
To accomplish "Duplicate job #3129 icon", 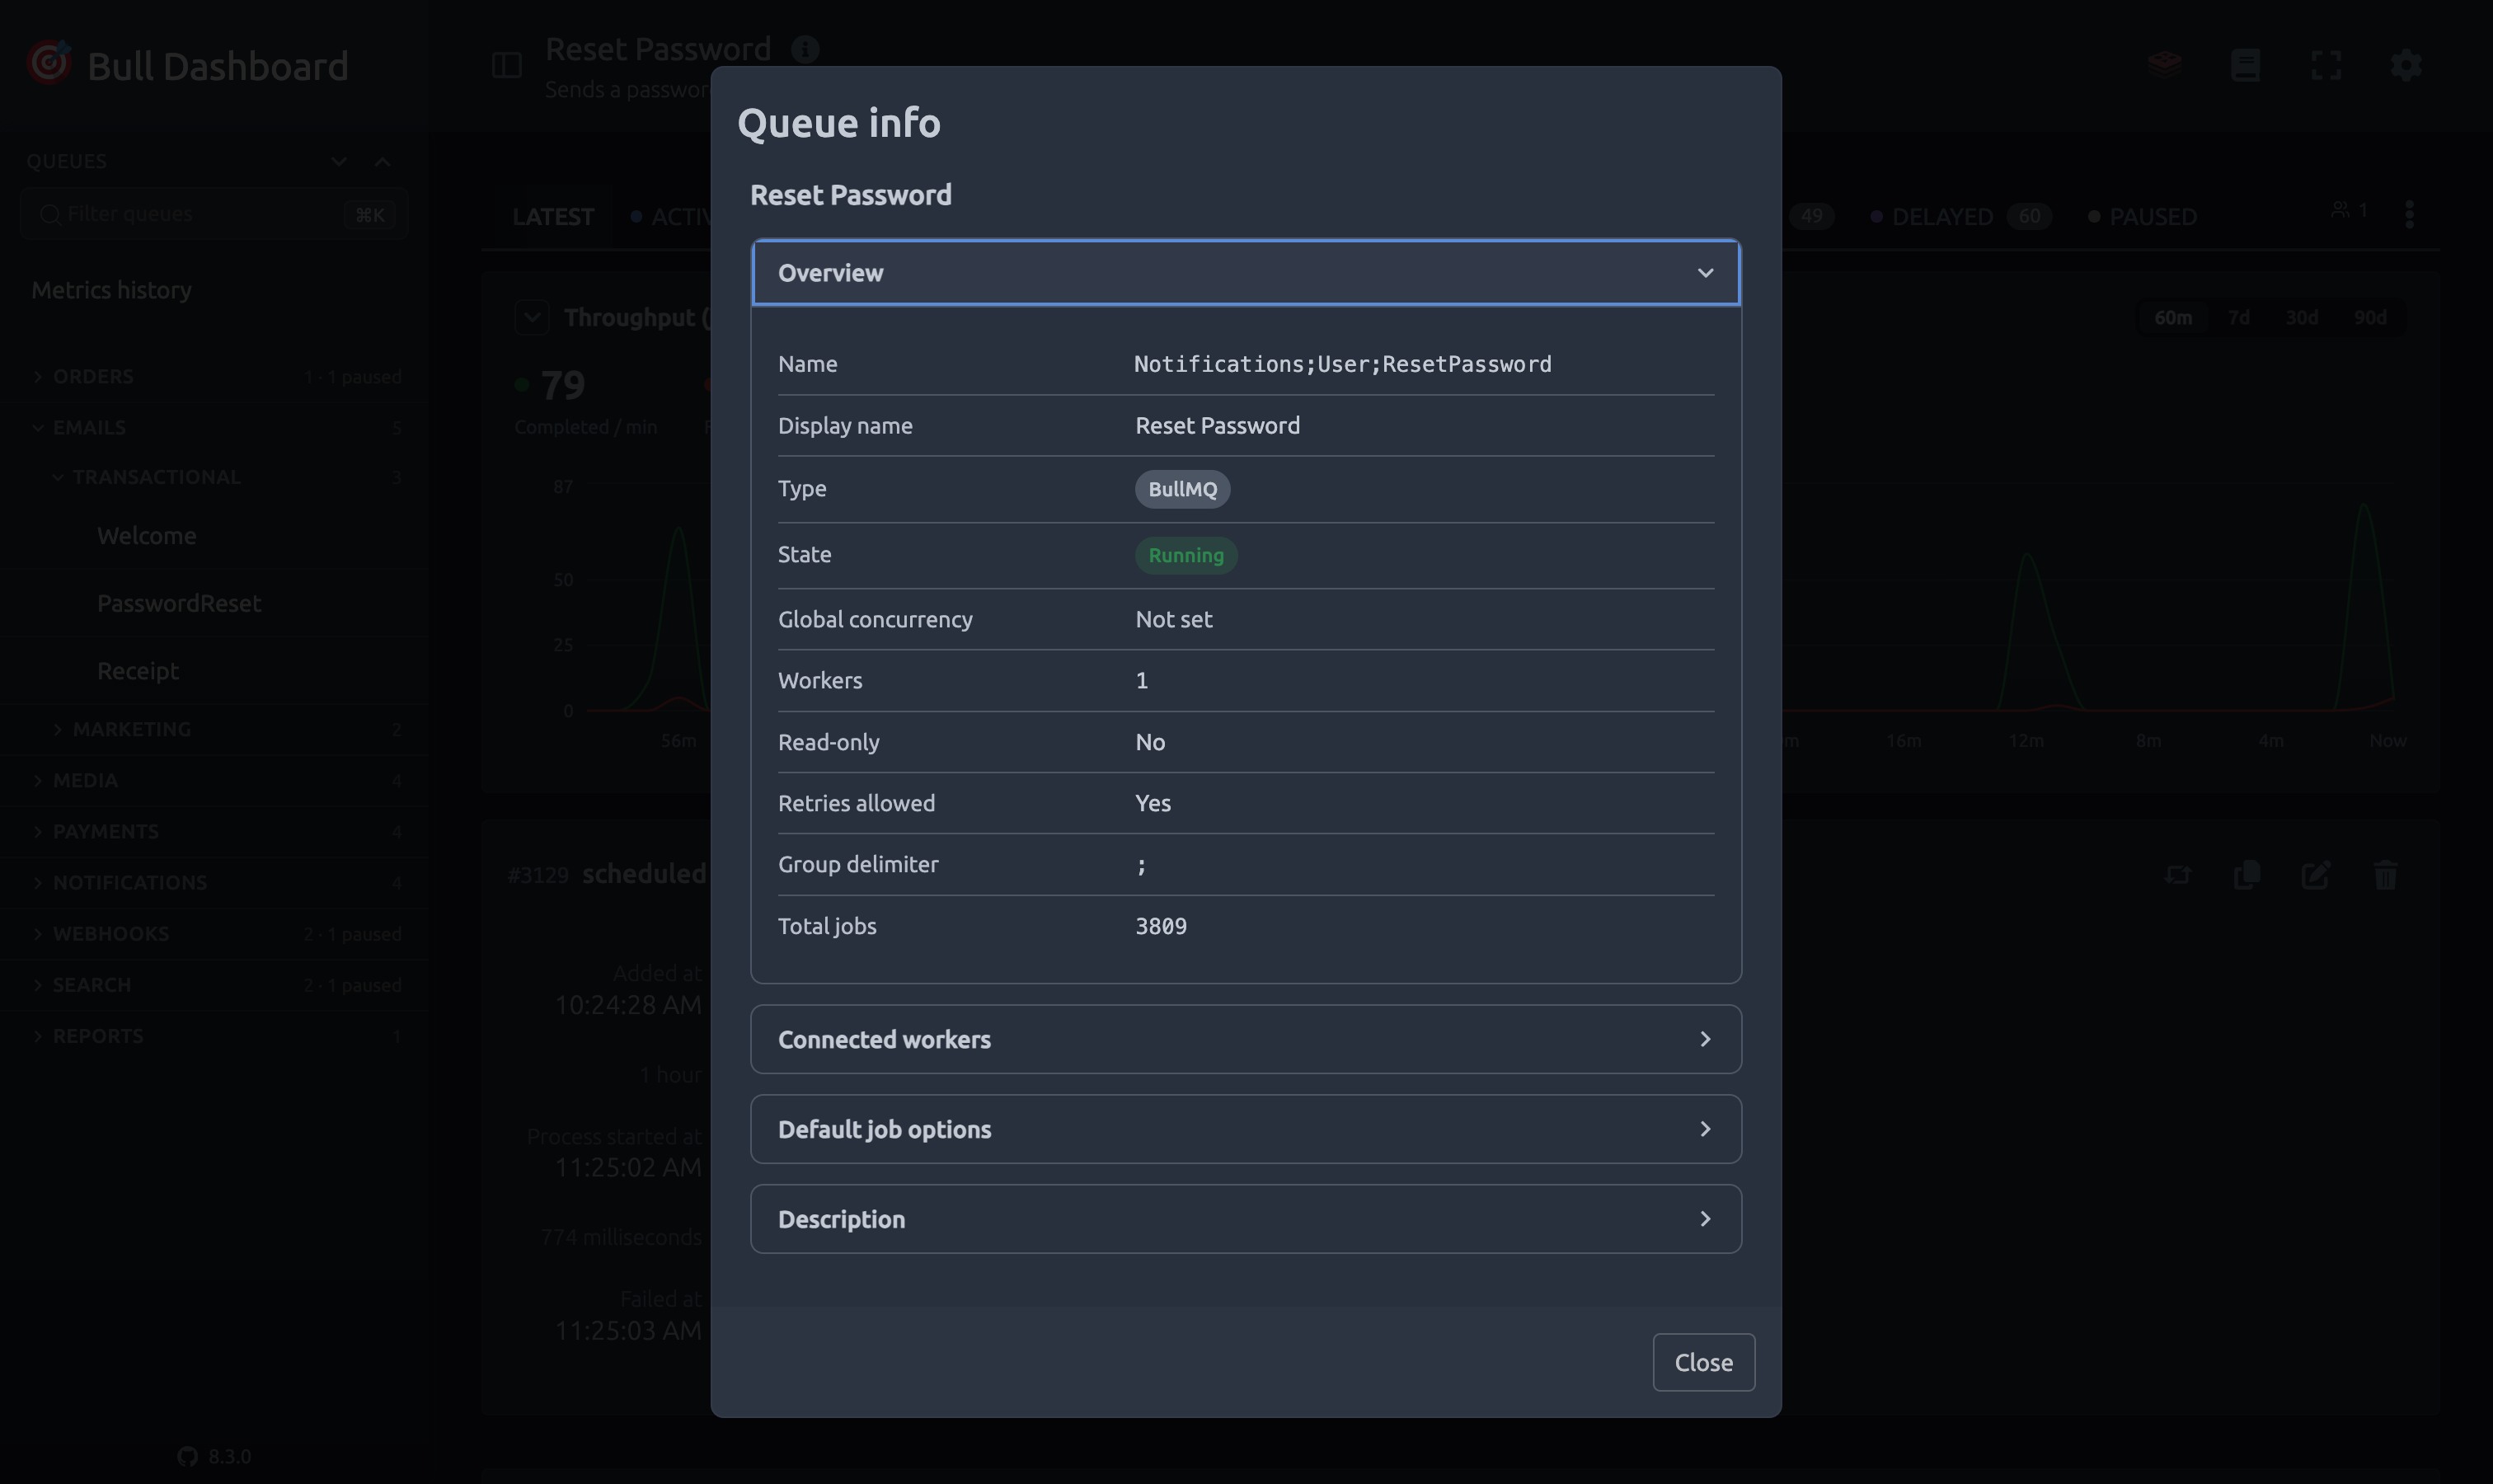I will [x=2247, y=875].
